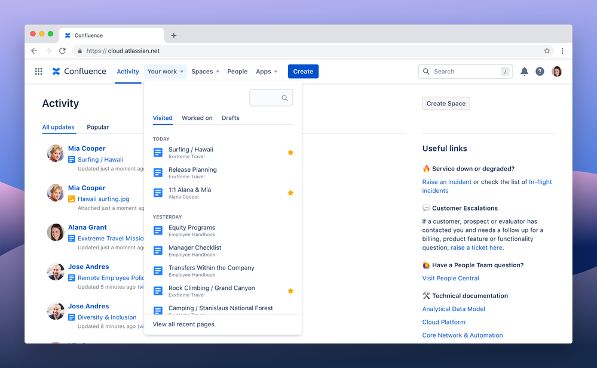Click the Confluence logo

79,72
